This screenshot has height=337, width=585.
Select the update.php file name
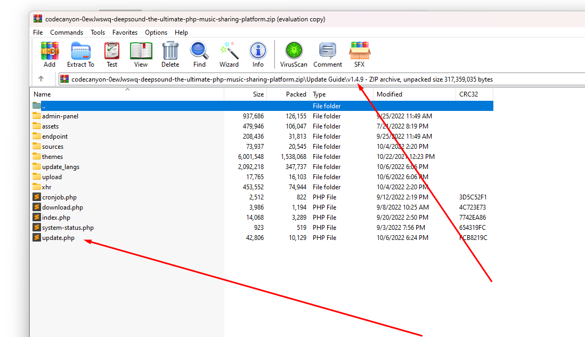58,238
